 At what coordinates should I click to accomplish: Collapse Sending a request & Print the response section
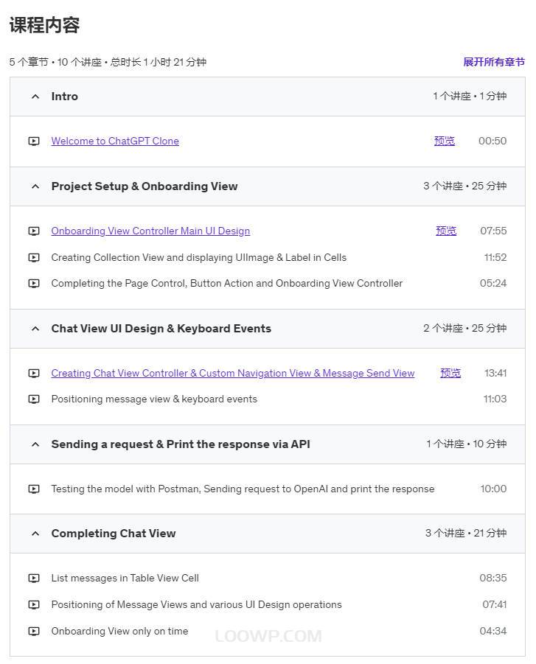click(x=35, y=444)
